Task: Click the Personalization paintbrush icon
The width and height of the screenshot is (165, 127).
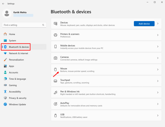Action: (5, 60)
